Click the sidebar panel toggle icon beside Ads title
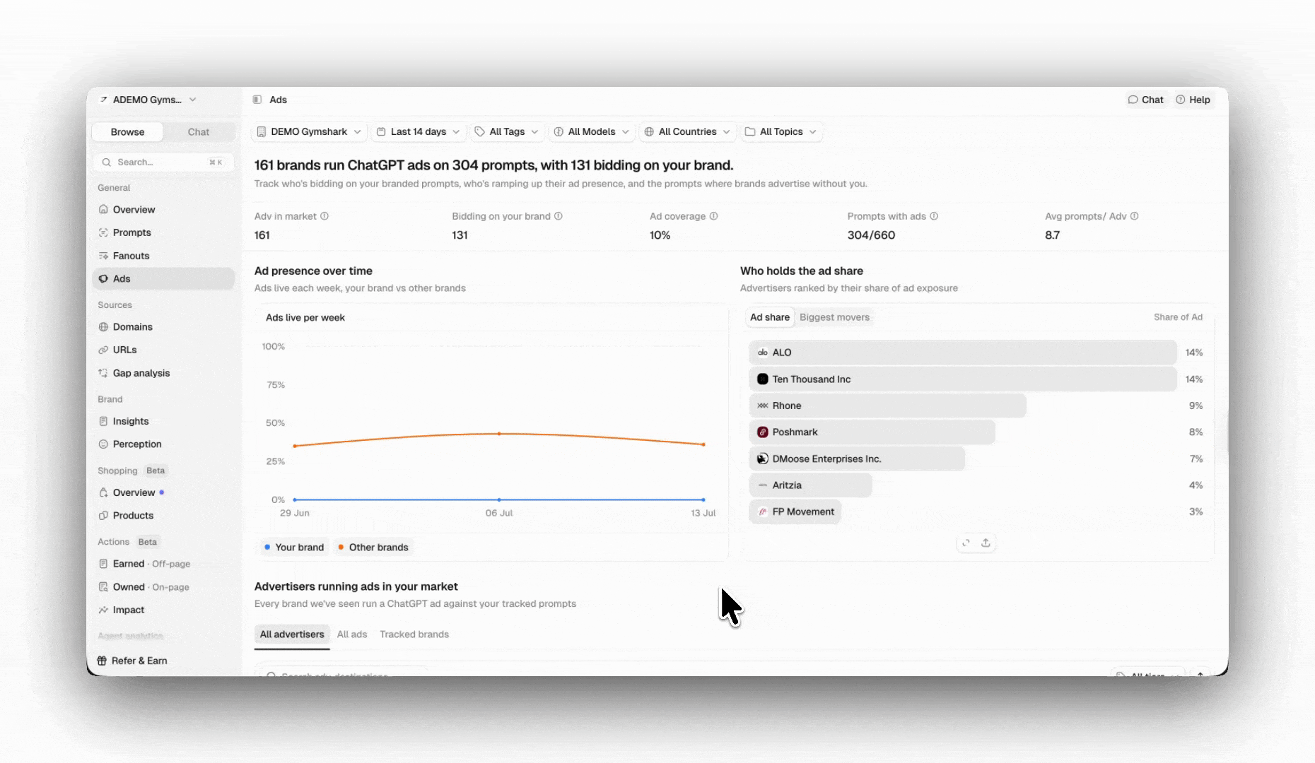1315x763 pixels. click(x=257, y=100)
